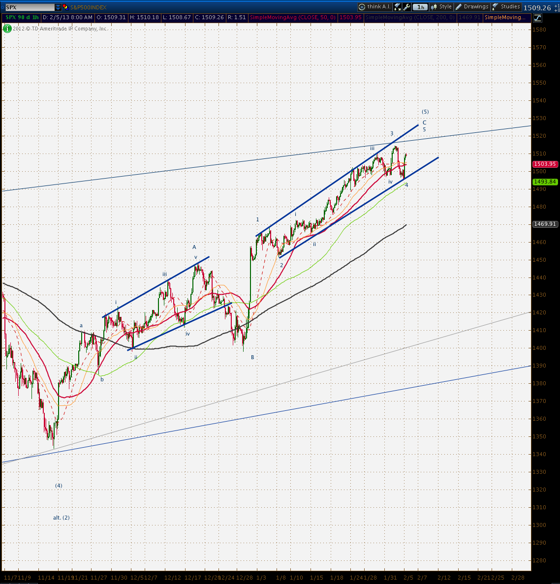Open the think A.I. analysis feature
This screenshot has height=584, width=560.
(374, 6)
